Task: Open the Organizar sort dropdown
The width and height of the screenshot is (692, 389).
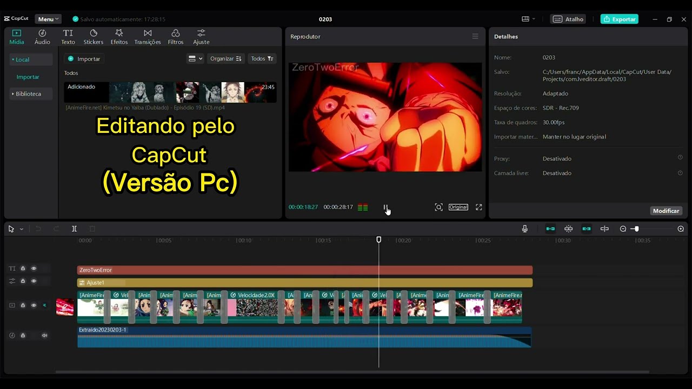Action: tap(225, 58)
